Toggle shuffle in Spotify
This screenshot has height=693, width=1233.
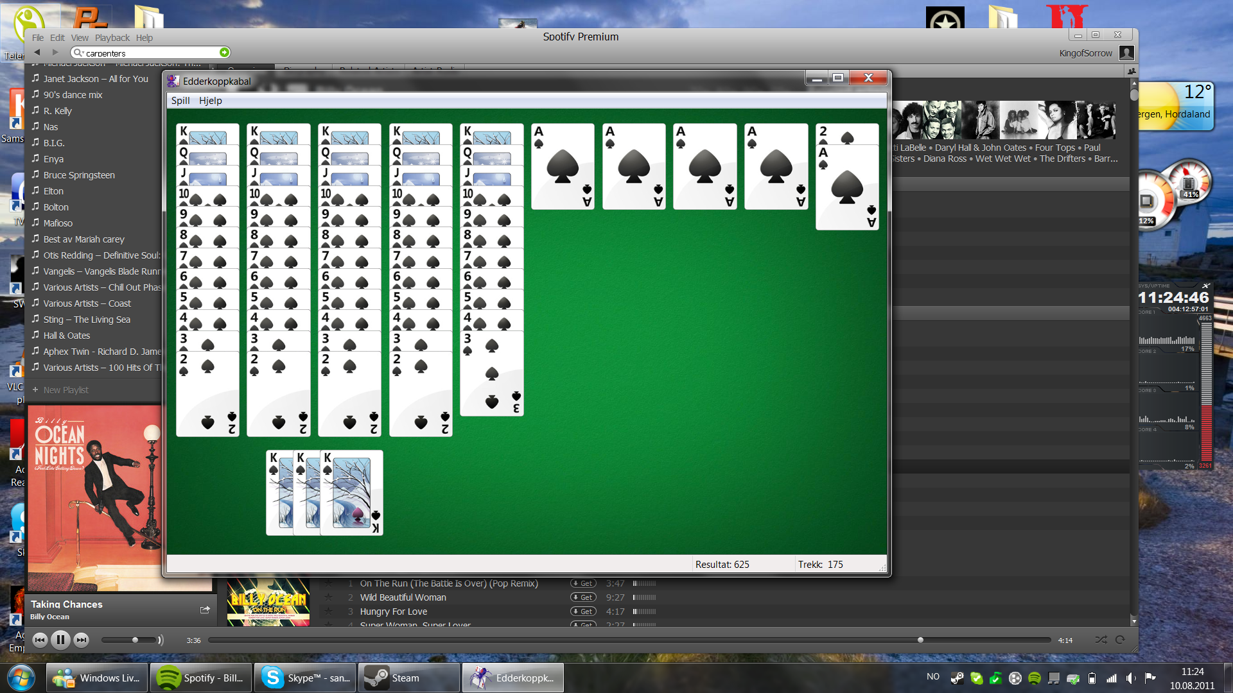point(1101,640)
